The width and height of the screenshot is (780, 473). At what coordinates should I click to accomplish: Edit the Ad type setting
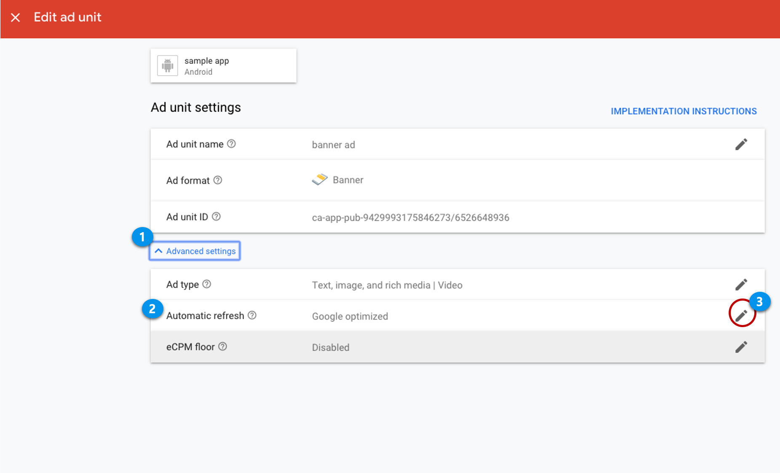[741, 285]
